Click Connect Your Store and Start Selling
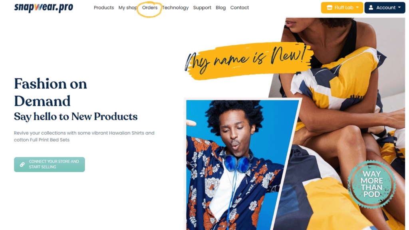 point(49,164)
